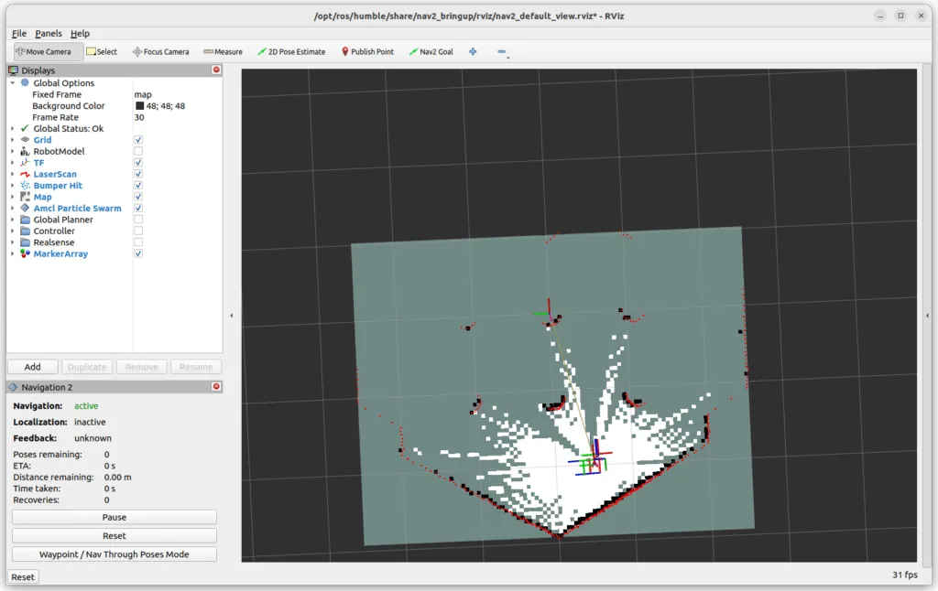Click the Background Color swatch
The height and width of the screenshot is (591, 938).
pos(139,106)
